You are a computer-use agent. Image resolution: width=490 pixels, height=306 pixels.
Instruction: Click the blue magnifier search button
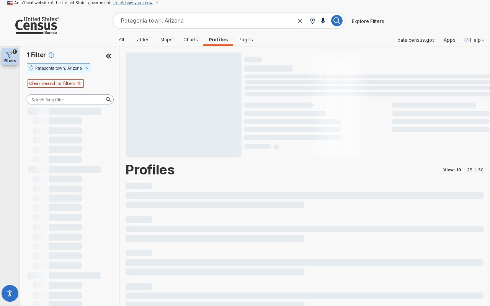tap(336, 21)
